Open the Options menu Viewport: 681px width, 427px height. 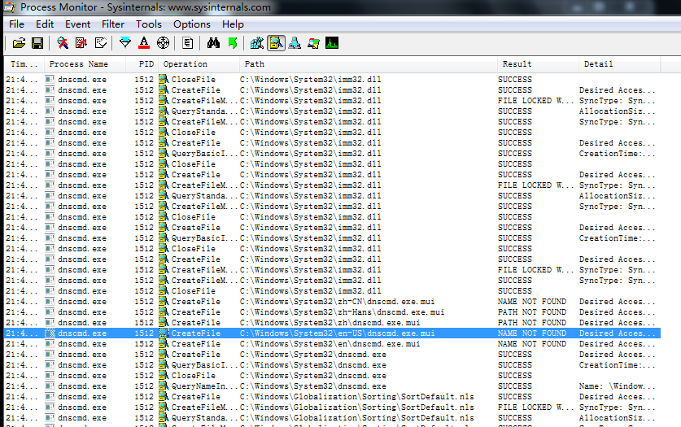(191, 24)
